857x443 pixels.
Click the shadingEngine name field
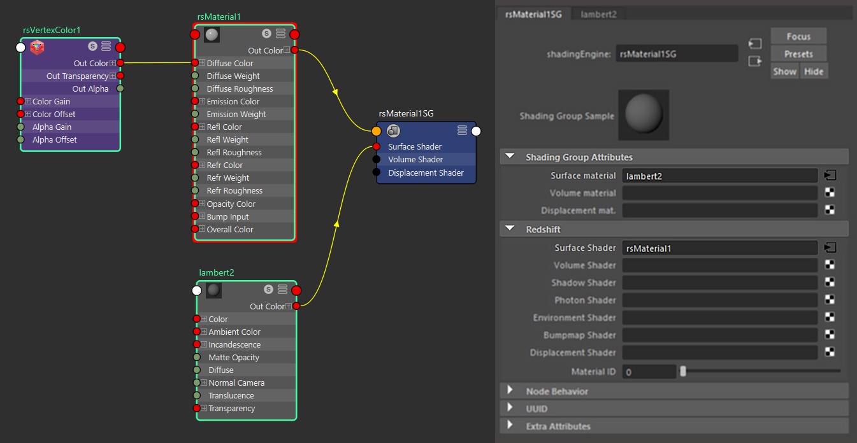coord(677,54)
